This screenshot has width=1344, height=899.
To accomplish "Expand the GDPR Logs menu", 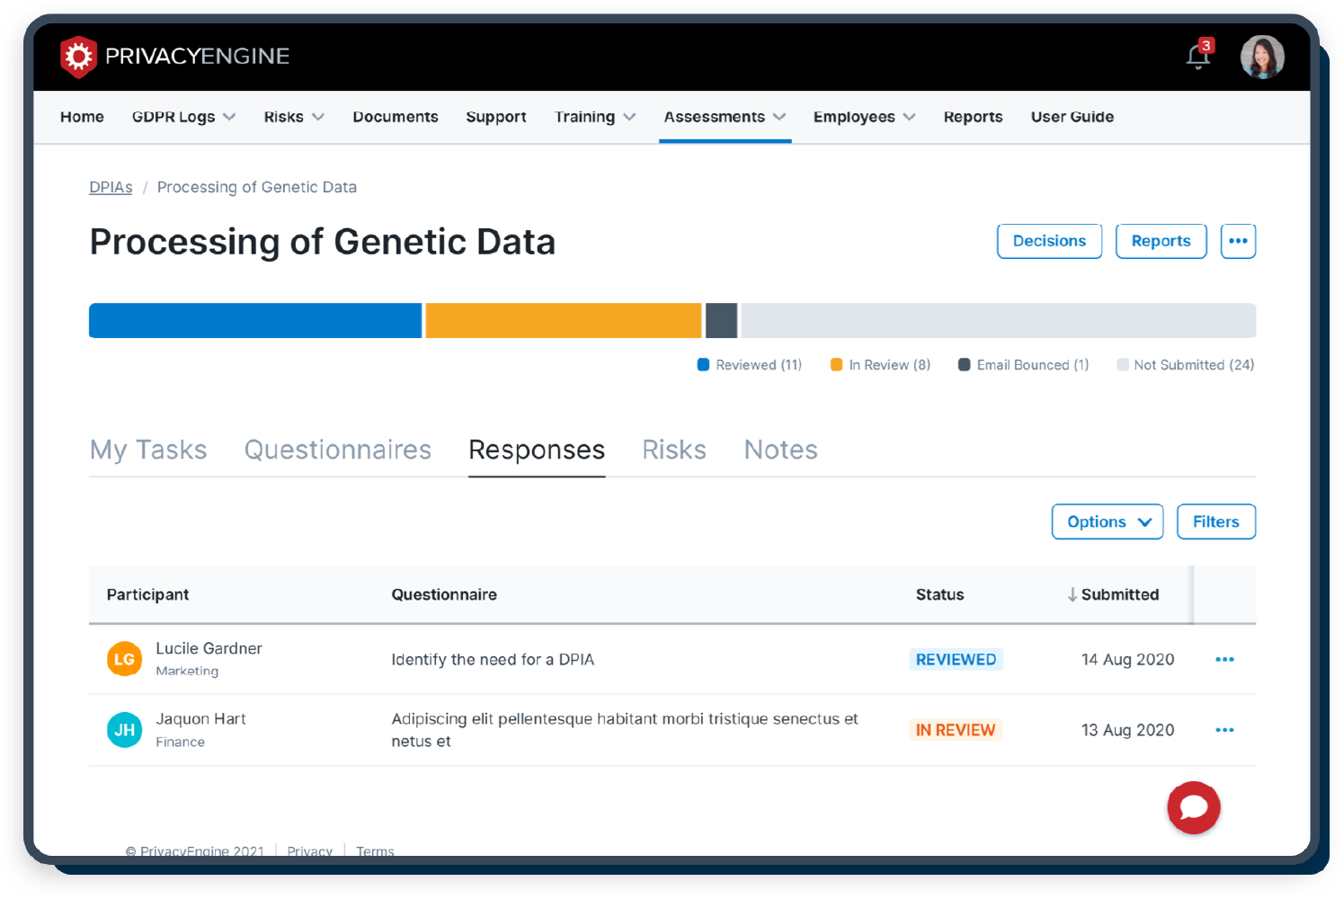I will pos(182,117).
